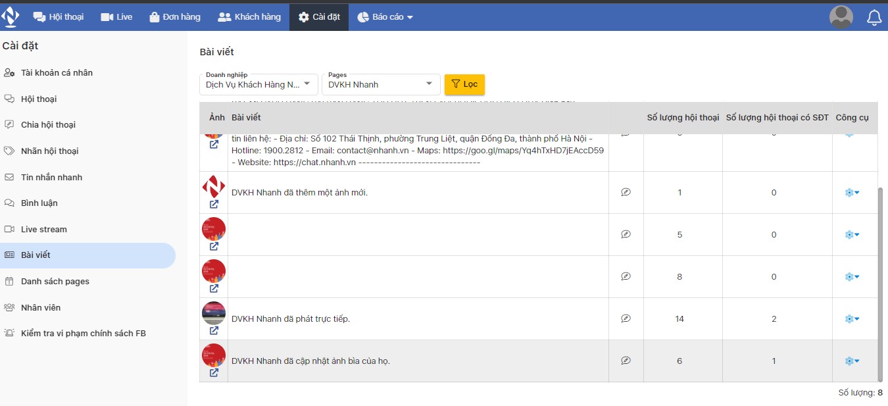
Task: Expand the Doanh nghiệp dropdown
Action: pyautogui.click(x=259, y=84)
